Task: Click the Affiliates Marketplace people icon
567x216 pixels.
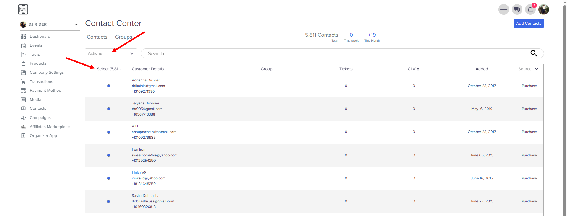Action: pyautogui.click(x=23, y=127)
